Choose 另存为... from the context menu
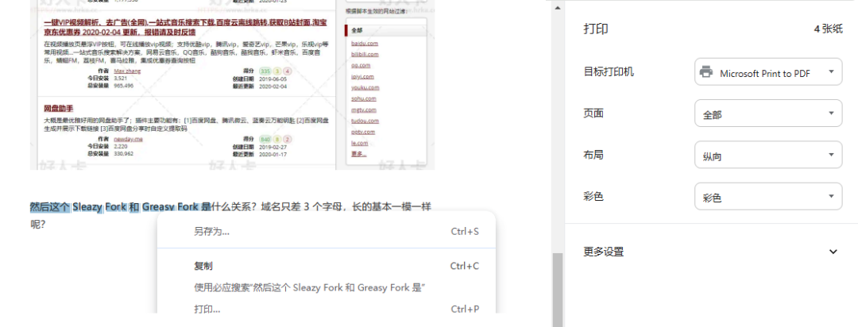This screenshot has height=327, width=858. pos(327,232)
